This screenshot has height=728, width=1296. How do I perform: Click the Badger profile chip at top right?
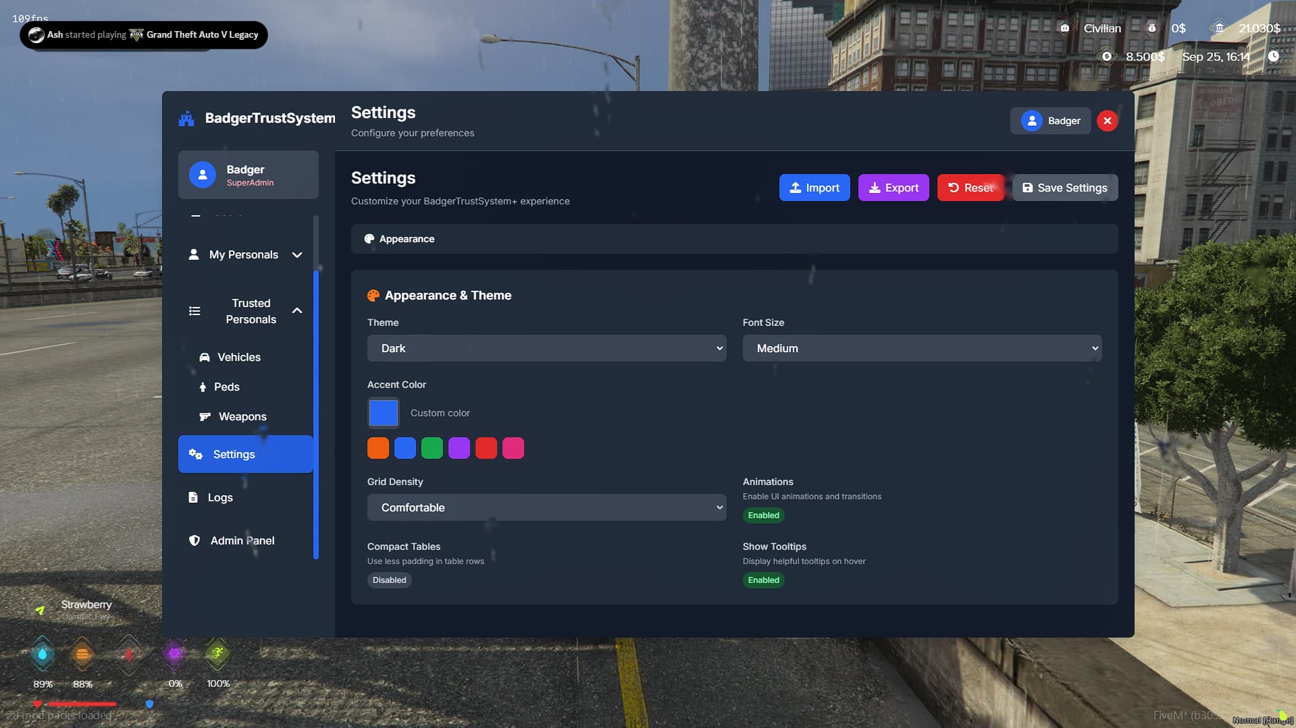pyautogui.click(x=1050, y=121)
